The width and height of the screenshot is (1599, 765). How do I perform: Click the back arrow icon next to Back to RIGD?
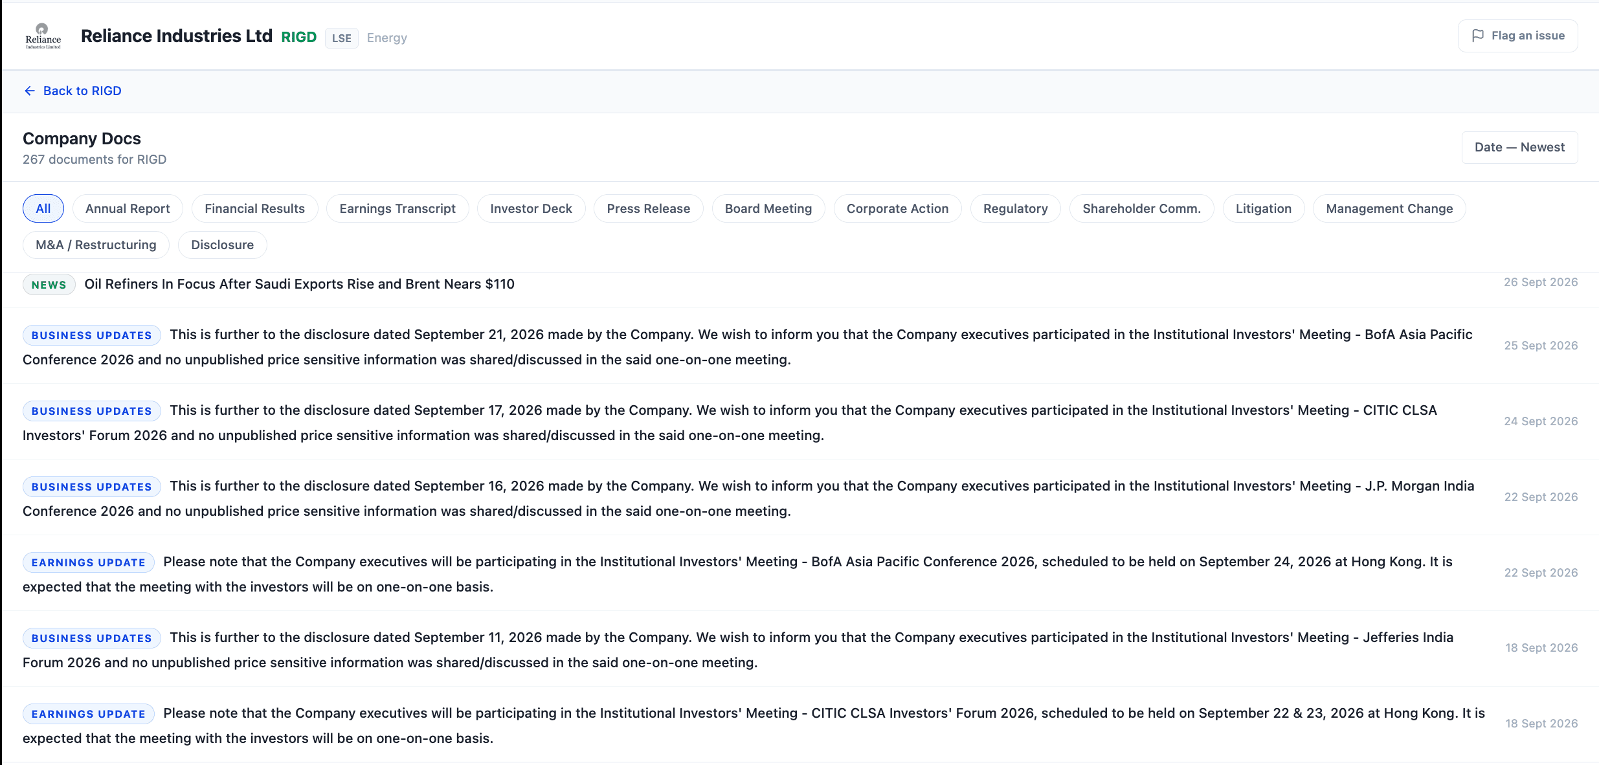click(x=30, y=91)
